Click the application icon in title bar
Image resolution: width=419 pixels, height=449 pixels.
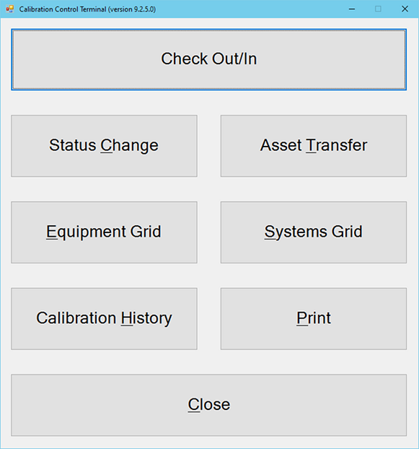pos(9,9)
